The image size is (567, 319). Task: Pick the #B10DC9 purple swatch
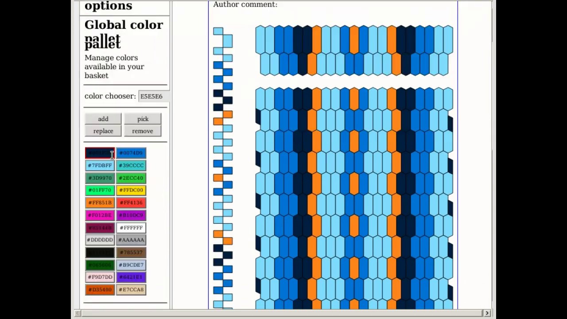tap(131, 215)
